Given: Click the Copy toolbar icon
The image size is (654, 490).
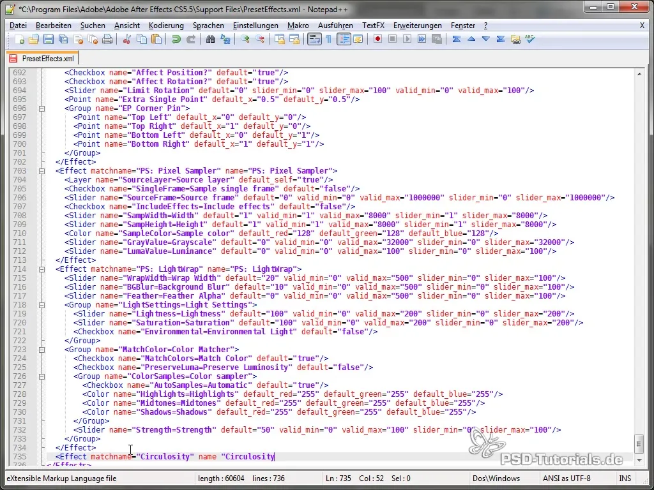Looking at the screenshot, I should click(142, 40).
